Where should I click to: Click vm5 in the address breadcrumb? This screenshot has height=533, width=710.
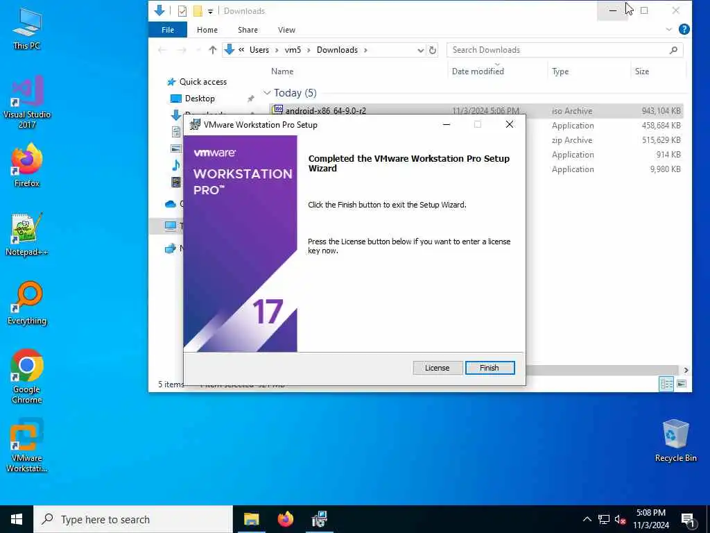[293, 50]
